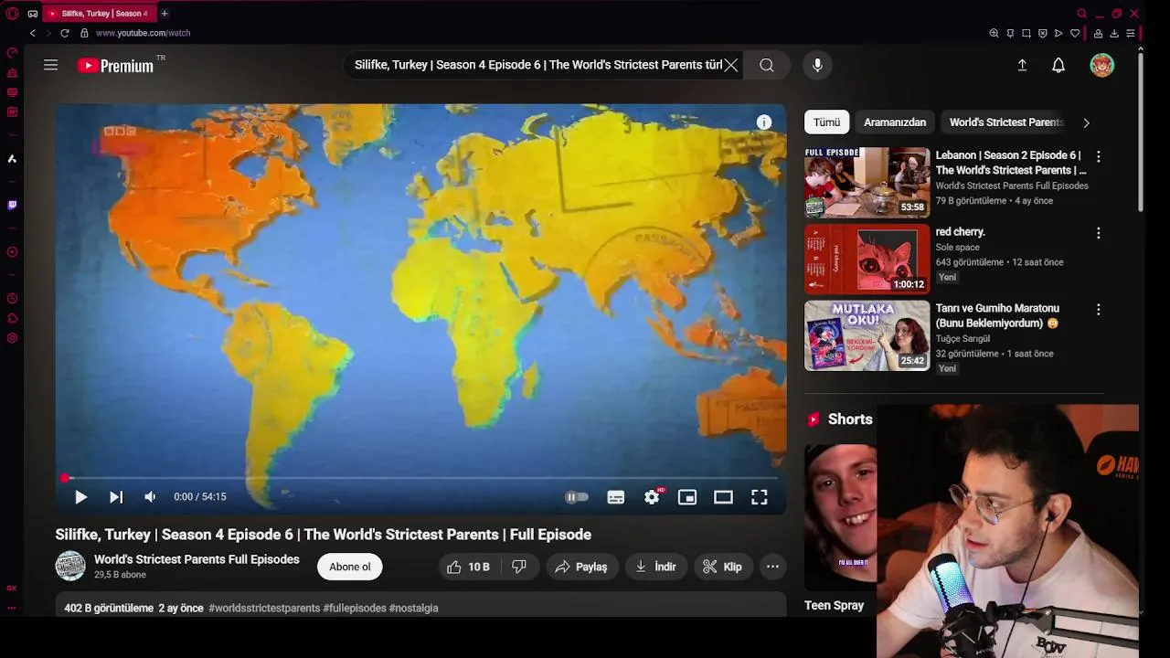The image size is (1170, 658).
Task: Open Sole space channel name
Action: click(x=957, y=248)
